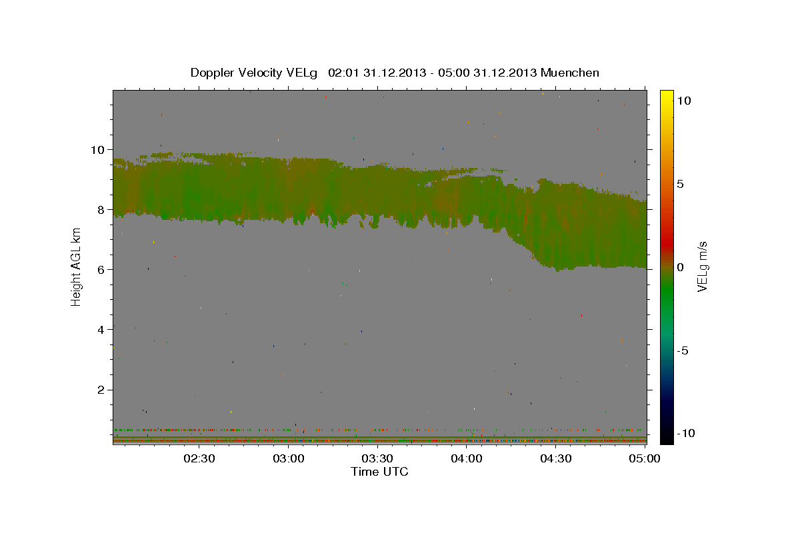This screenshot has width=800, height=533.
Task: Click the 02:30 time axis tick label
Action: pyautogui.click(x=199, y=458)
